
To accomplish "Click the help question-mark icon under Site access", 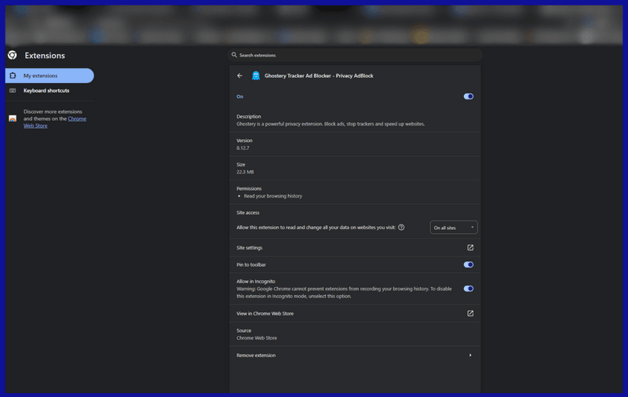I will point(401,228).
